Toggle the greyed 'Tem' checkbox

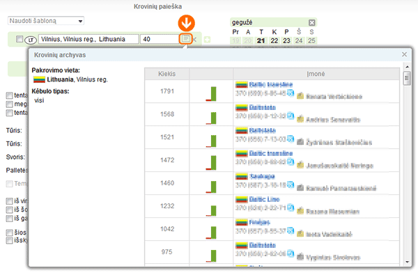(9, 184)
